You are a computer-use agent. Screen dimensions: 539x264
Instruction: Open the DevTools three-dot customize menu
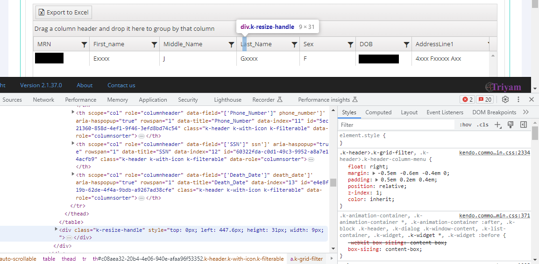(518, 99)
